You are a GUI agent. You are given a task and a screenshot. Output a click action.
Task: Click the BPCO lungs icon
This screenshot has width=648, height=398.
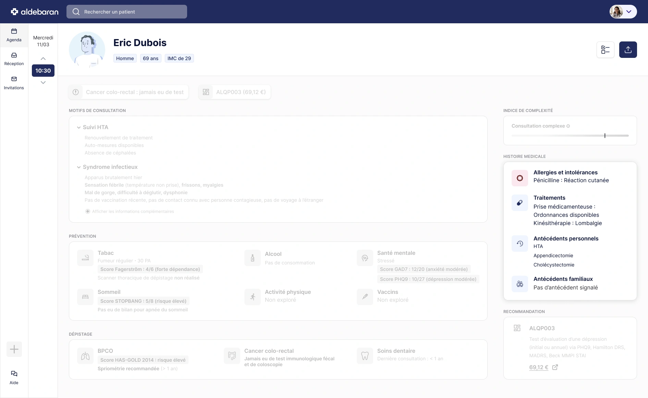(85, 356)
